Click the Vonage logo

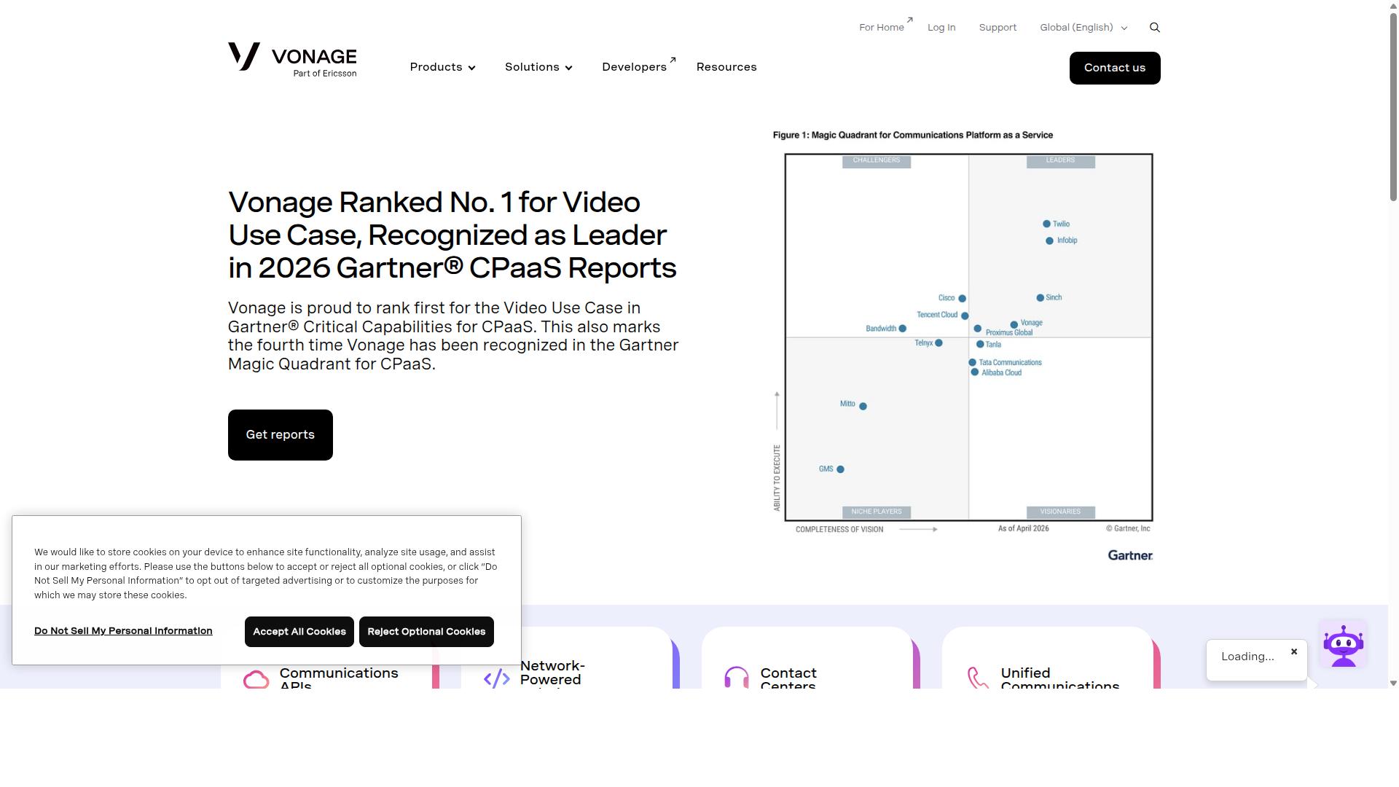coord(292,60)
